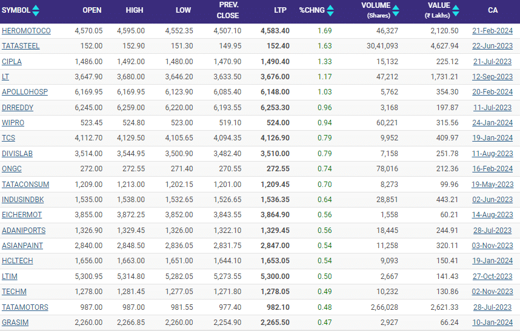Open the TATASTEEL symbol link
This screenshot has width=520, height=331.
21,46
